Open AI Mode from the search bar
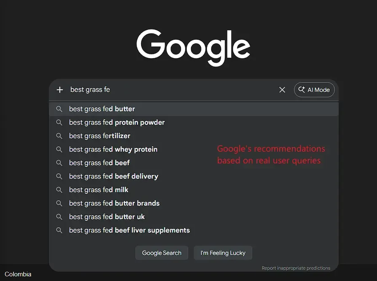Image resolution: width=377 pixels, height=281 pixels. point(314,89)
